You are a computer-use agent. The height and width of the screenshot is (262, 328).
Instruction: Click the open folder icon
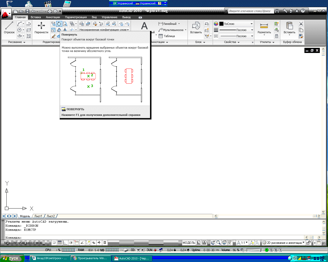[22, 11]
